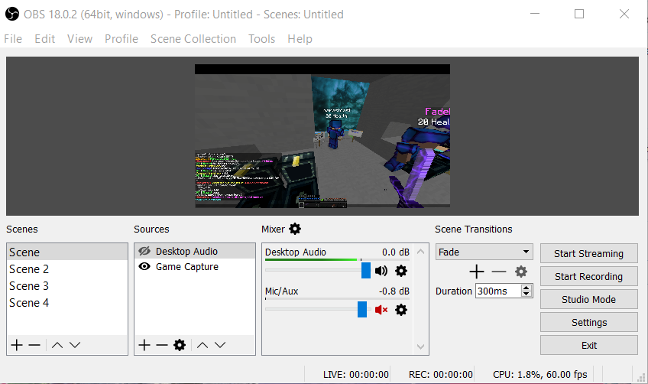Click the -0.8 dB Mic/Aux value
The width and height of the screenshot is (648, 384).
[x=394, y=291]
